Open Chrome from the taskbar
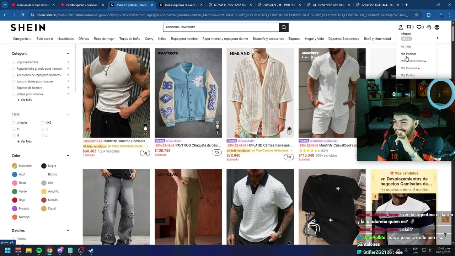 [x=49, y=250]
